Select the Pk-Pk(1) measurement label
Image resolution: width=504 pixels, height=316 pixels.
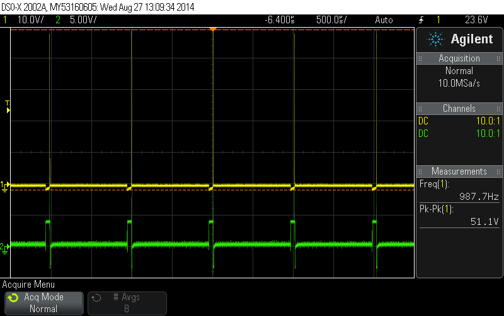point(436,209)
